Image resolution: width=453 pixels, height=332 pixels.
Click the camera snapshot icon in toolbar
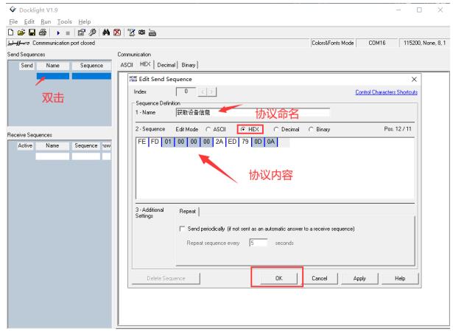point(142,32)
